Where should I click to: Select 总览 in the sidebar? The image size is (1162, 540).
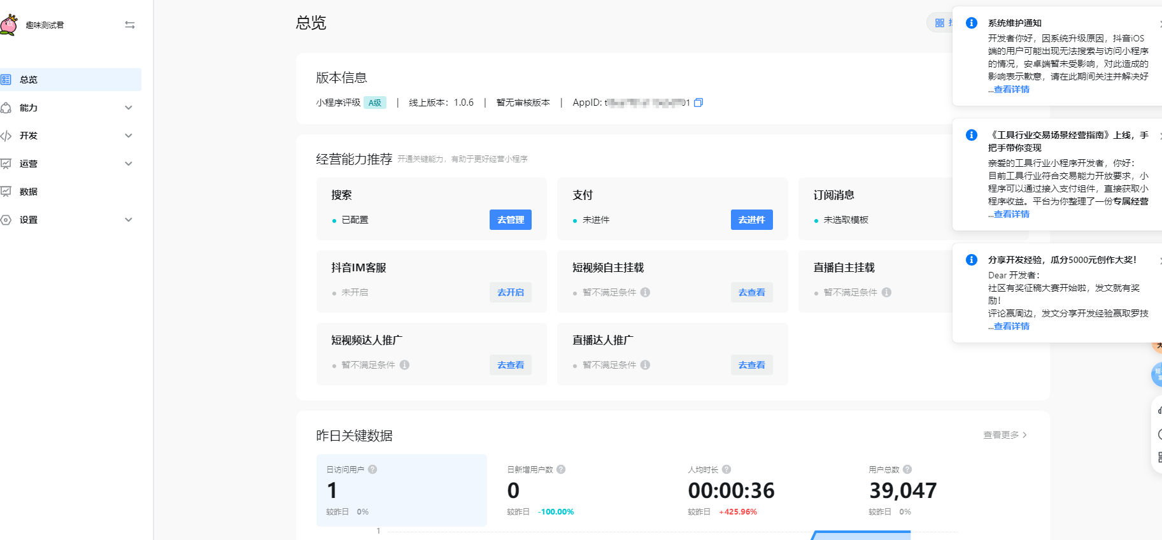pos(29,80)
